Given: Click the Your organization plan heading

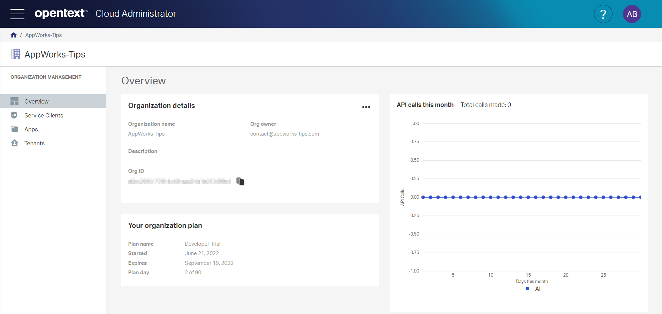Looking at the screenshot, I should click(165, 225).
